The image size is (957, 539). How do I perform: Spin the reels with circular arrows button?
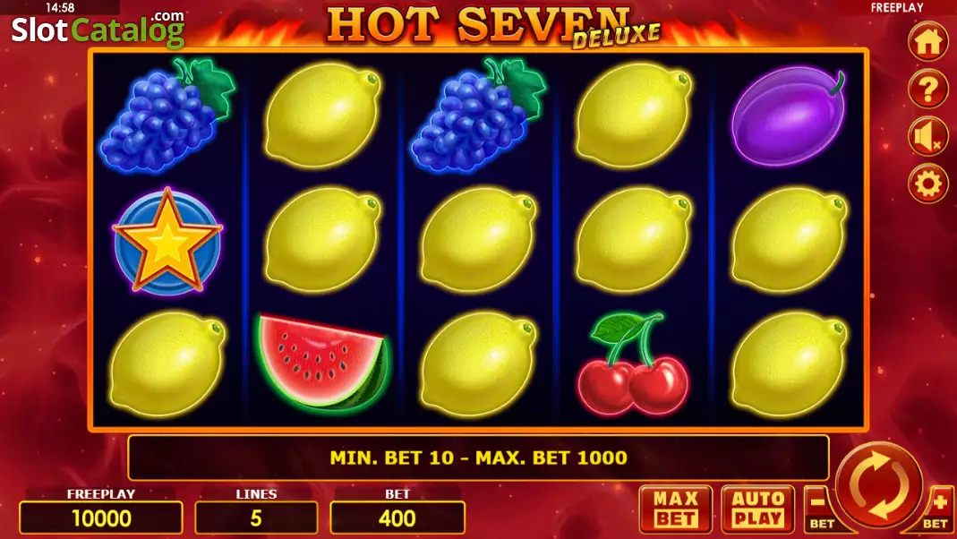click(x=878, y=485)
